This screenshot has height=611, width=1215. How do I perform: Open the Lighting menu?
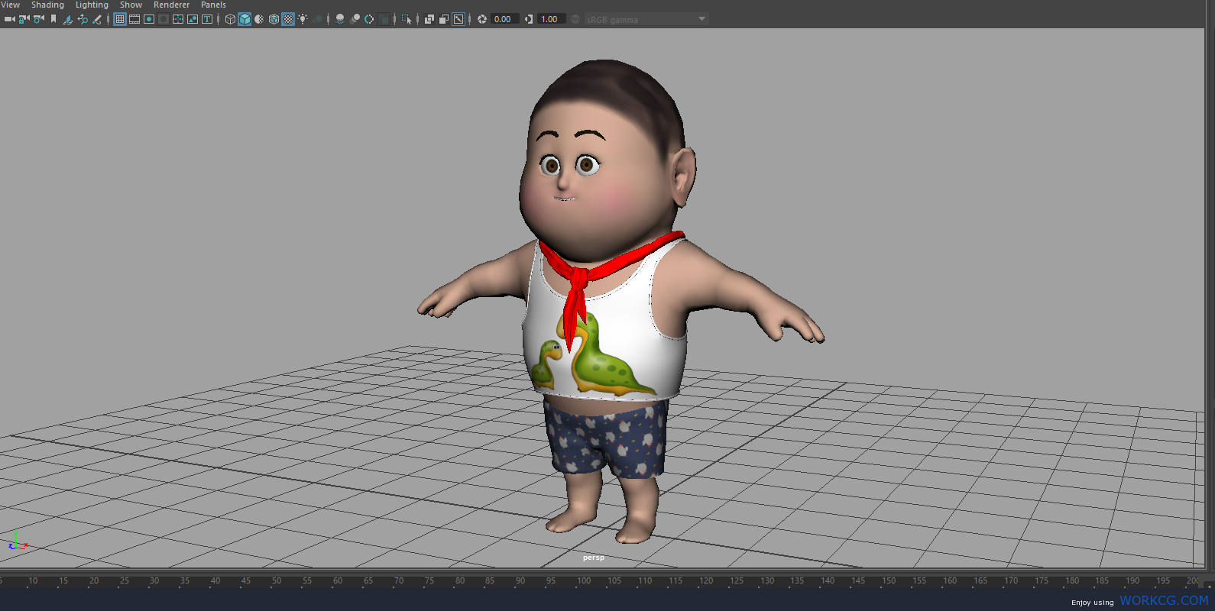(x=92, y=5)
